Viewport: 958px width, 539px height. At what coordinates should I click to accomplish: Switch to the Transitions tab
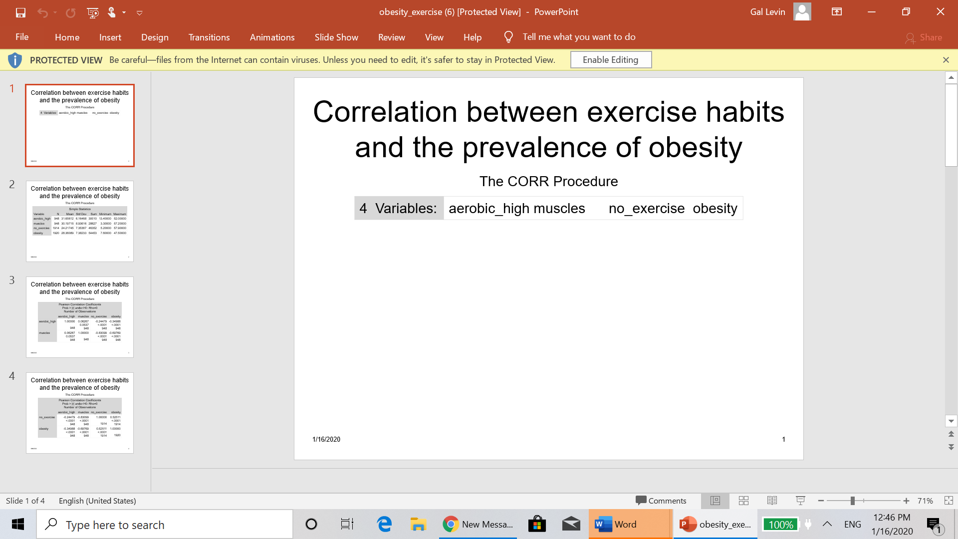coord(209,37)
